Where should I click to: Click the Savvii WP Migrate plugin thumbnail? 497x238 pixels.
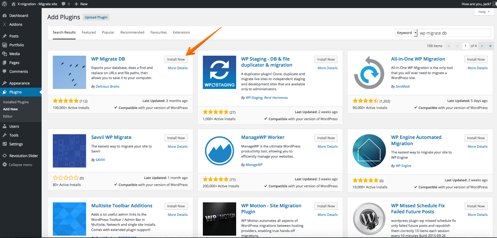pyautogui.click(x=69, y=151)
